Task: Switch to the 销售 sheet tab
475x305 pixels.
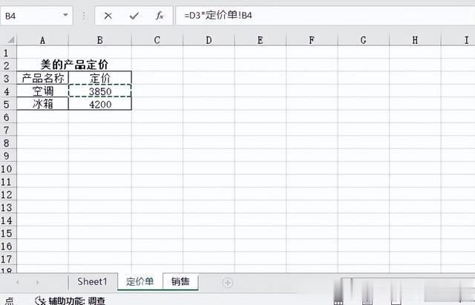Action: (x=180, y=281)
